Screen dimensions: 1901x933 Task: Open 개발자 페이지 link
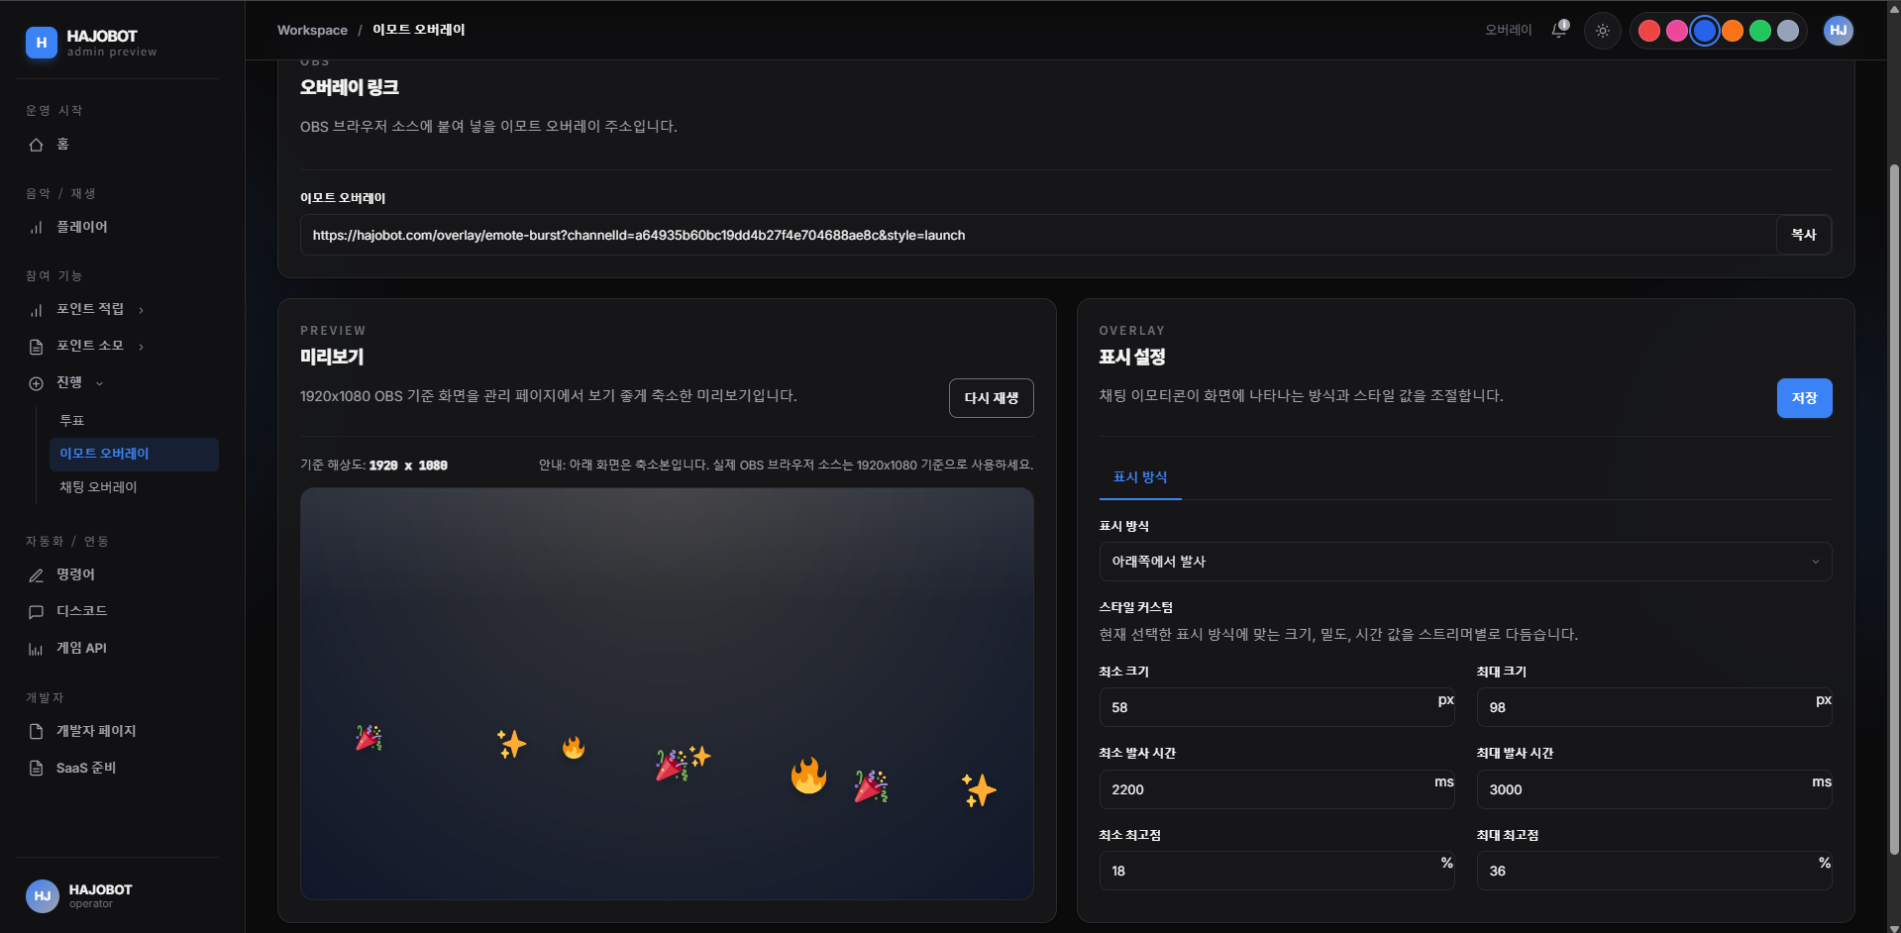point(96,731)
